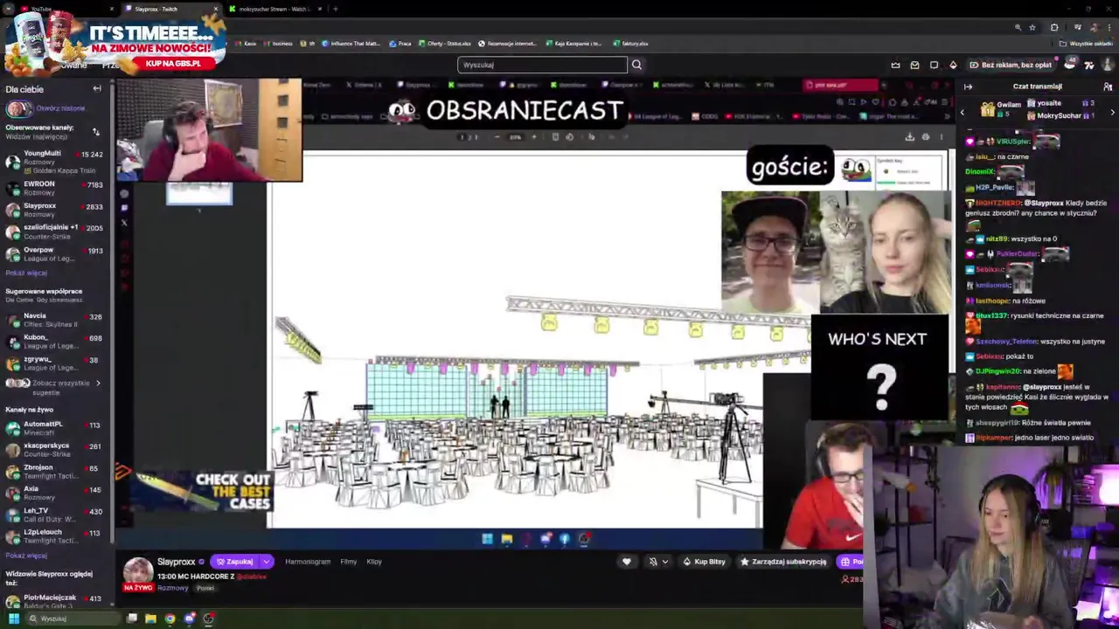Open the whispers chat bubble icon
This screenshot has height=629, width=1119.
pos(934,65)
